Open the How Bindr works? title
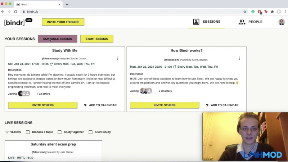The height and width of the screenshot is (162, 288). click(x=186, y=50)
